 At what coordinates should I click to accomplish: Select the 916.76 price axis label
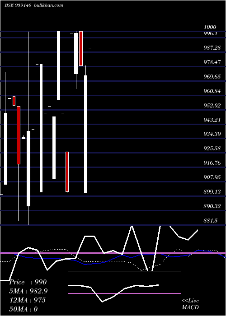click(x=212, y=163)
